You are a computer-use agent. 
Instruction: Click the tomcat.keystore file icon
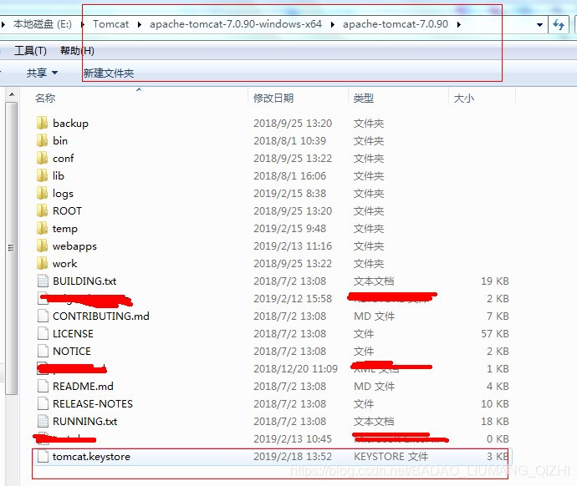43,457
